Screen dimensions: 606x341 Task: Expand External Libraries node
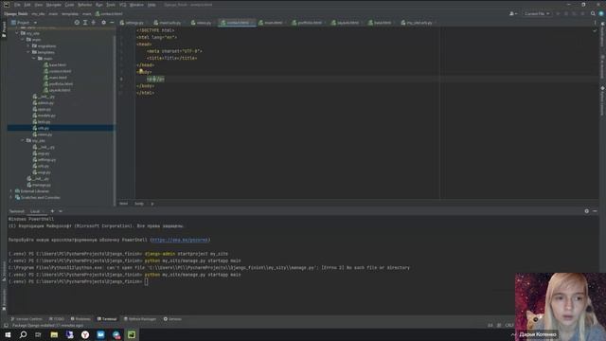click(x=10, y=191)
